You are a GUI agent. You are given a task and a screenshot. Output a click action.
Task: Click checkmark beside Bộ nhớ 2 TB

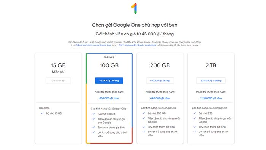tap(195, 113)
